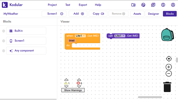The width and height of the screenshot is (178, 100).
Task: Open the Project menu
Action: tap(52, 5)
